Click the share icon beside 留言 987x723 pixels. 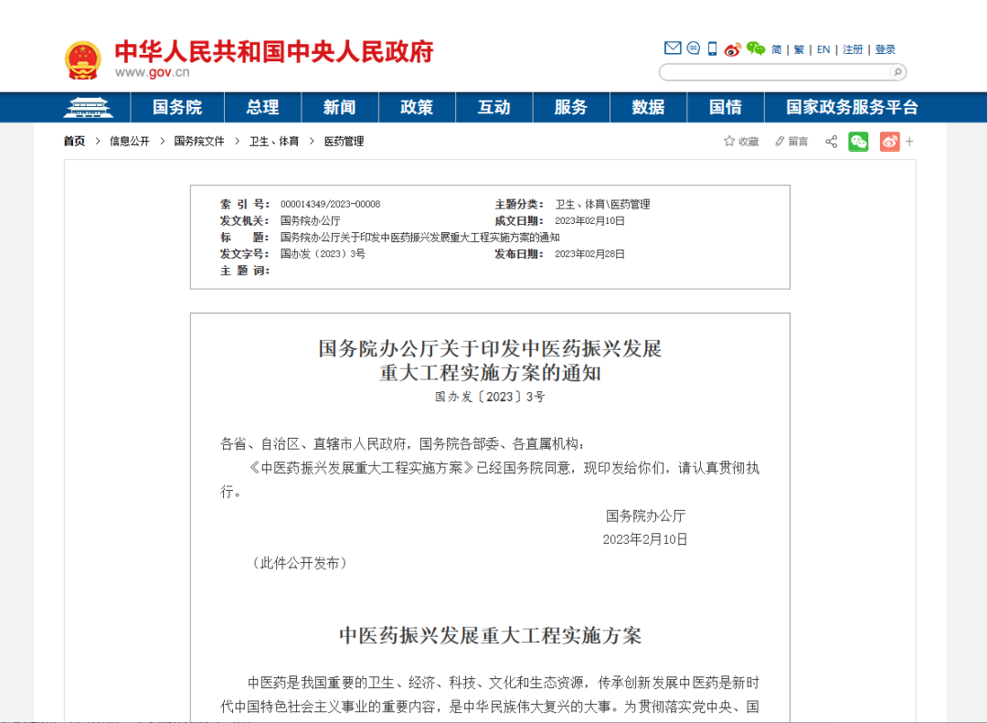pyautogui.click(x=831, y=141)
